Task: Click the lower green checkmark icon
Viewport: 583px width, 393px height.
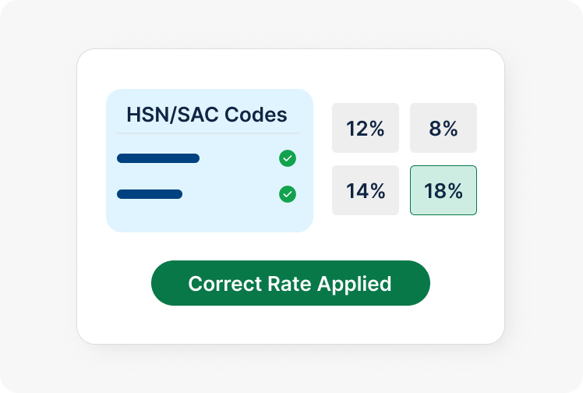Action: pyautogui.click(x=288, y=194)
